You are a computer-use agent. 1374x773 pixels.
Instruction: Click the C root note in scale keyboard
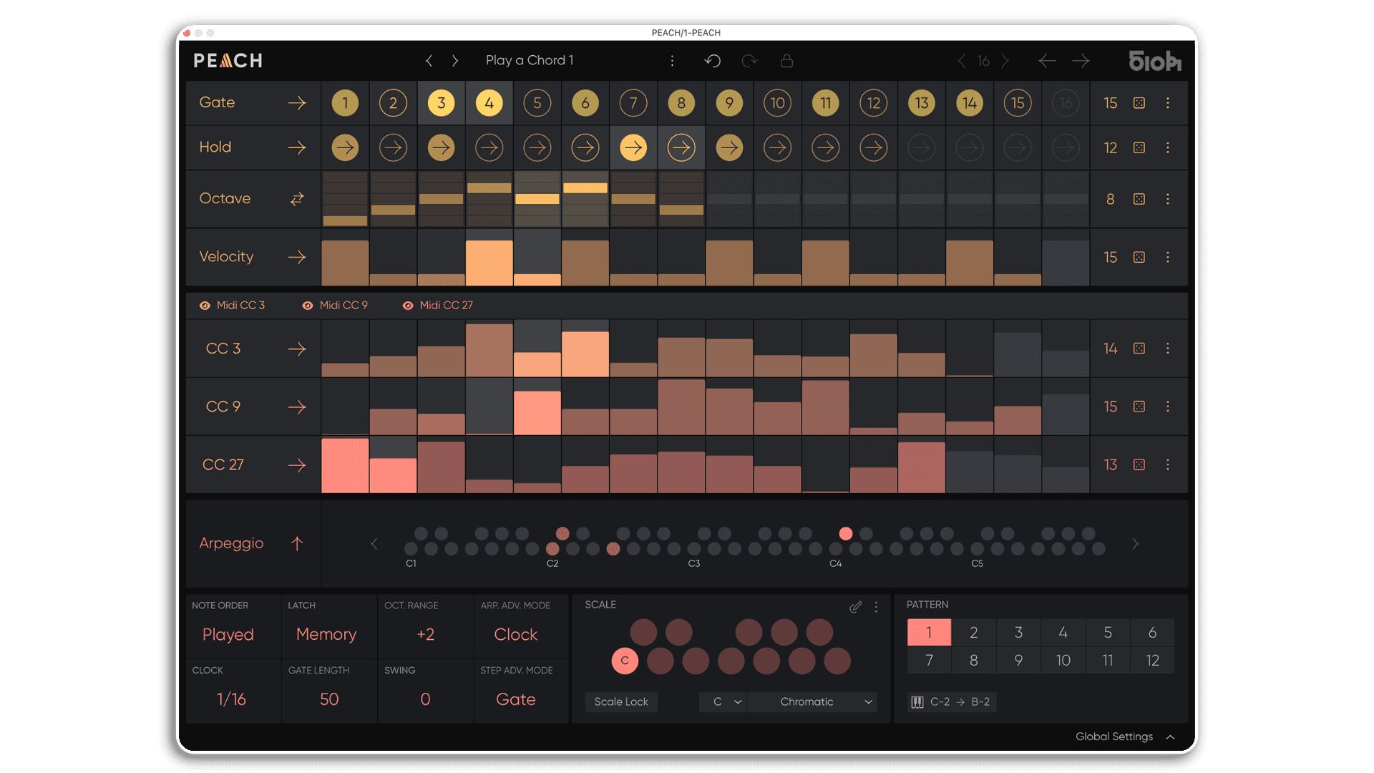(625, 661)
